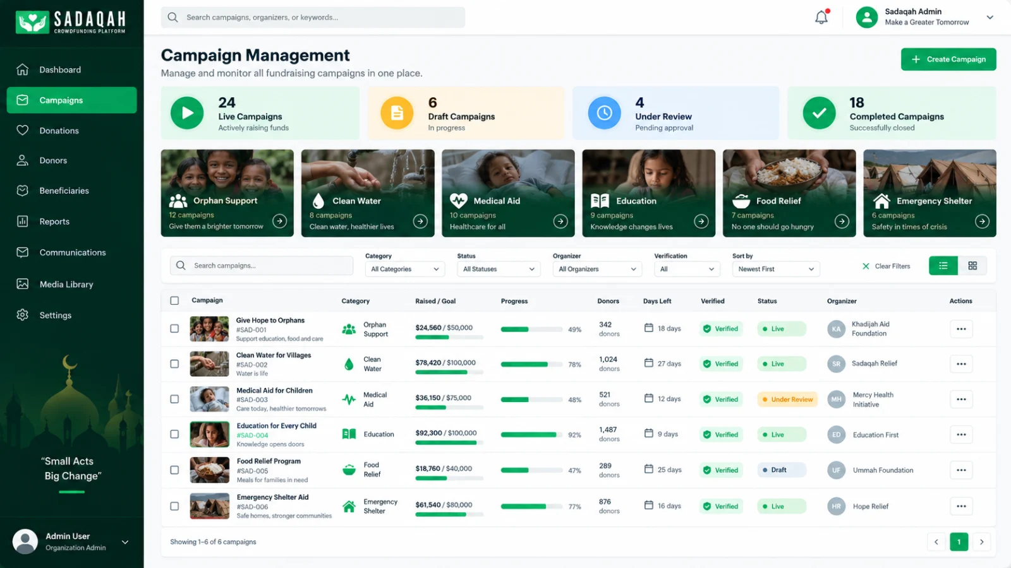Select the Emergency Shelter Aid checkbox
Screen dimensions: 1011x568
[174, 506]
